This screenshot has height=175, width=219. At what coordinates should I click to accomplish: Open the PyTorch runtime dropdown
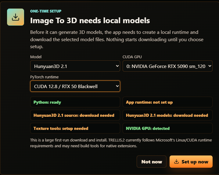75,86
